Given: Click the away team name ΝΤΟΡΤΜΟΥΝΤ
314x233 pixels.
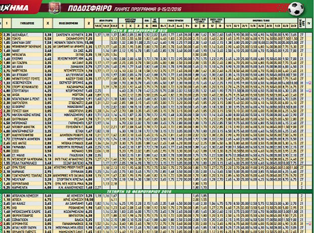Looking at the screenshot, I should point(74,91).
